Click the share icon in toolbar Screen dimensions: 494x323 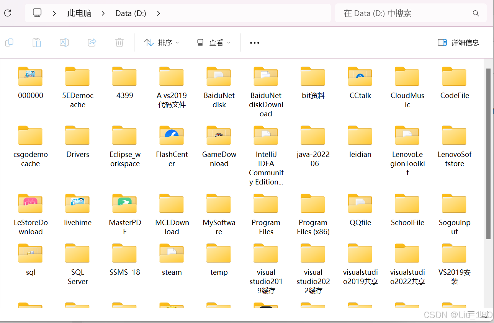pos(92,42)
